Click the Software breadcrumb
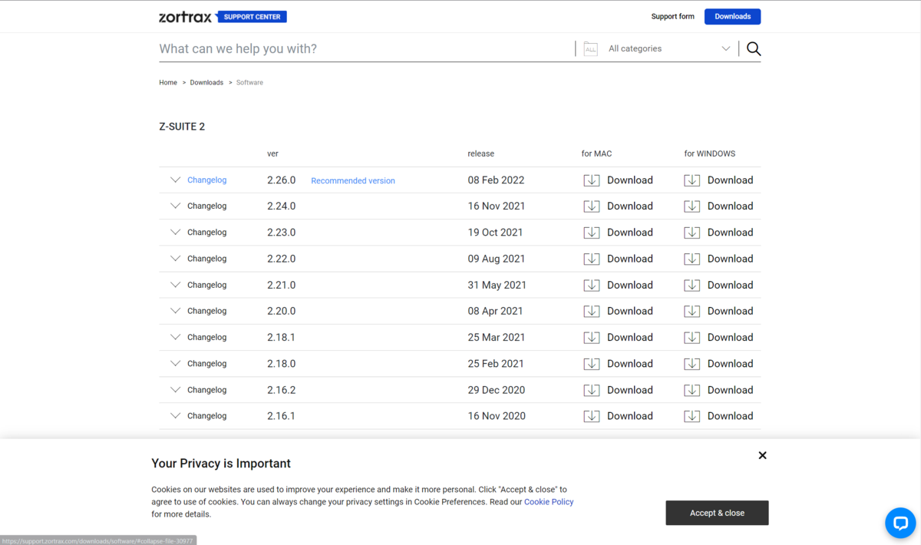921x545 pixels. [249, 82]
